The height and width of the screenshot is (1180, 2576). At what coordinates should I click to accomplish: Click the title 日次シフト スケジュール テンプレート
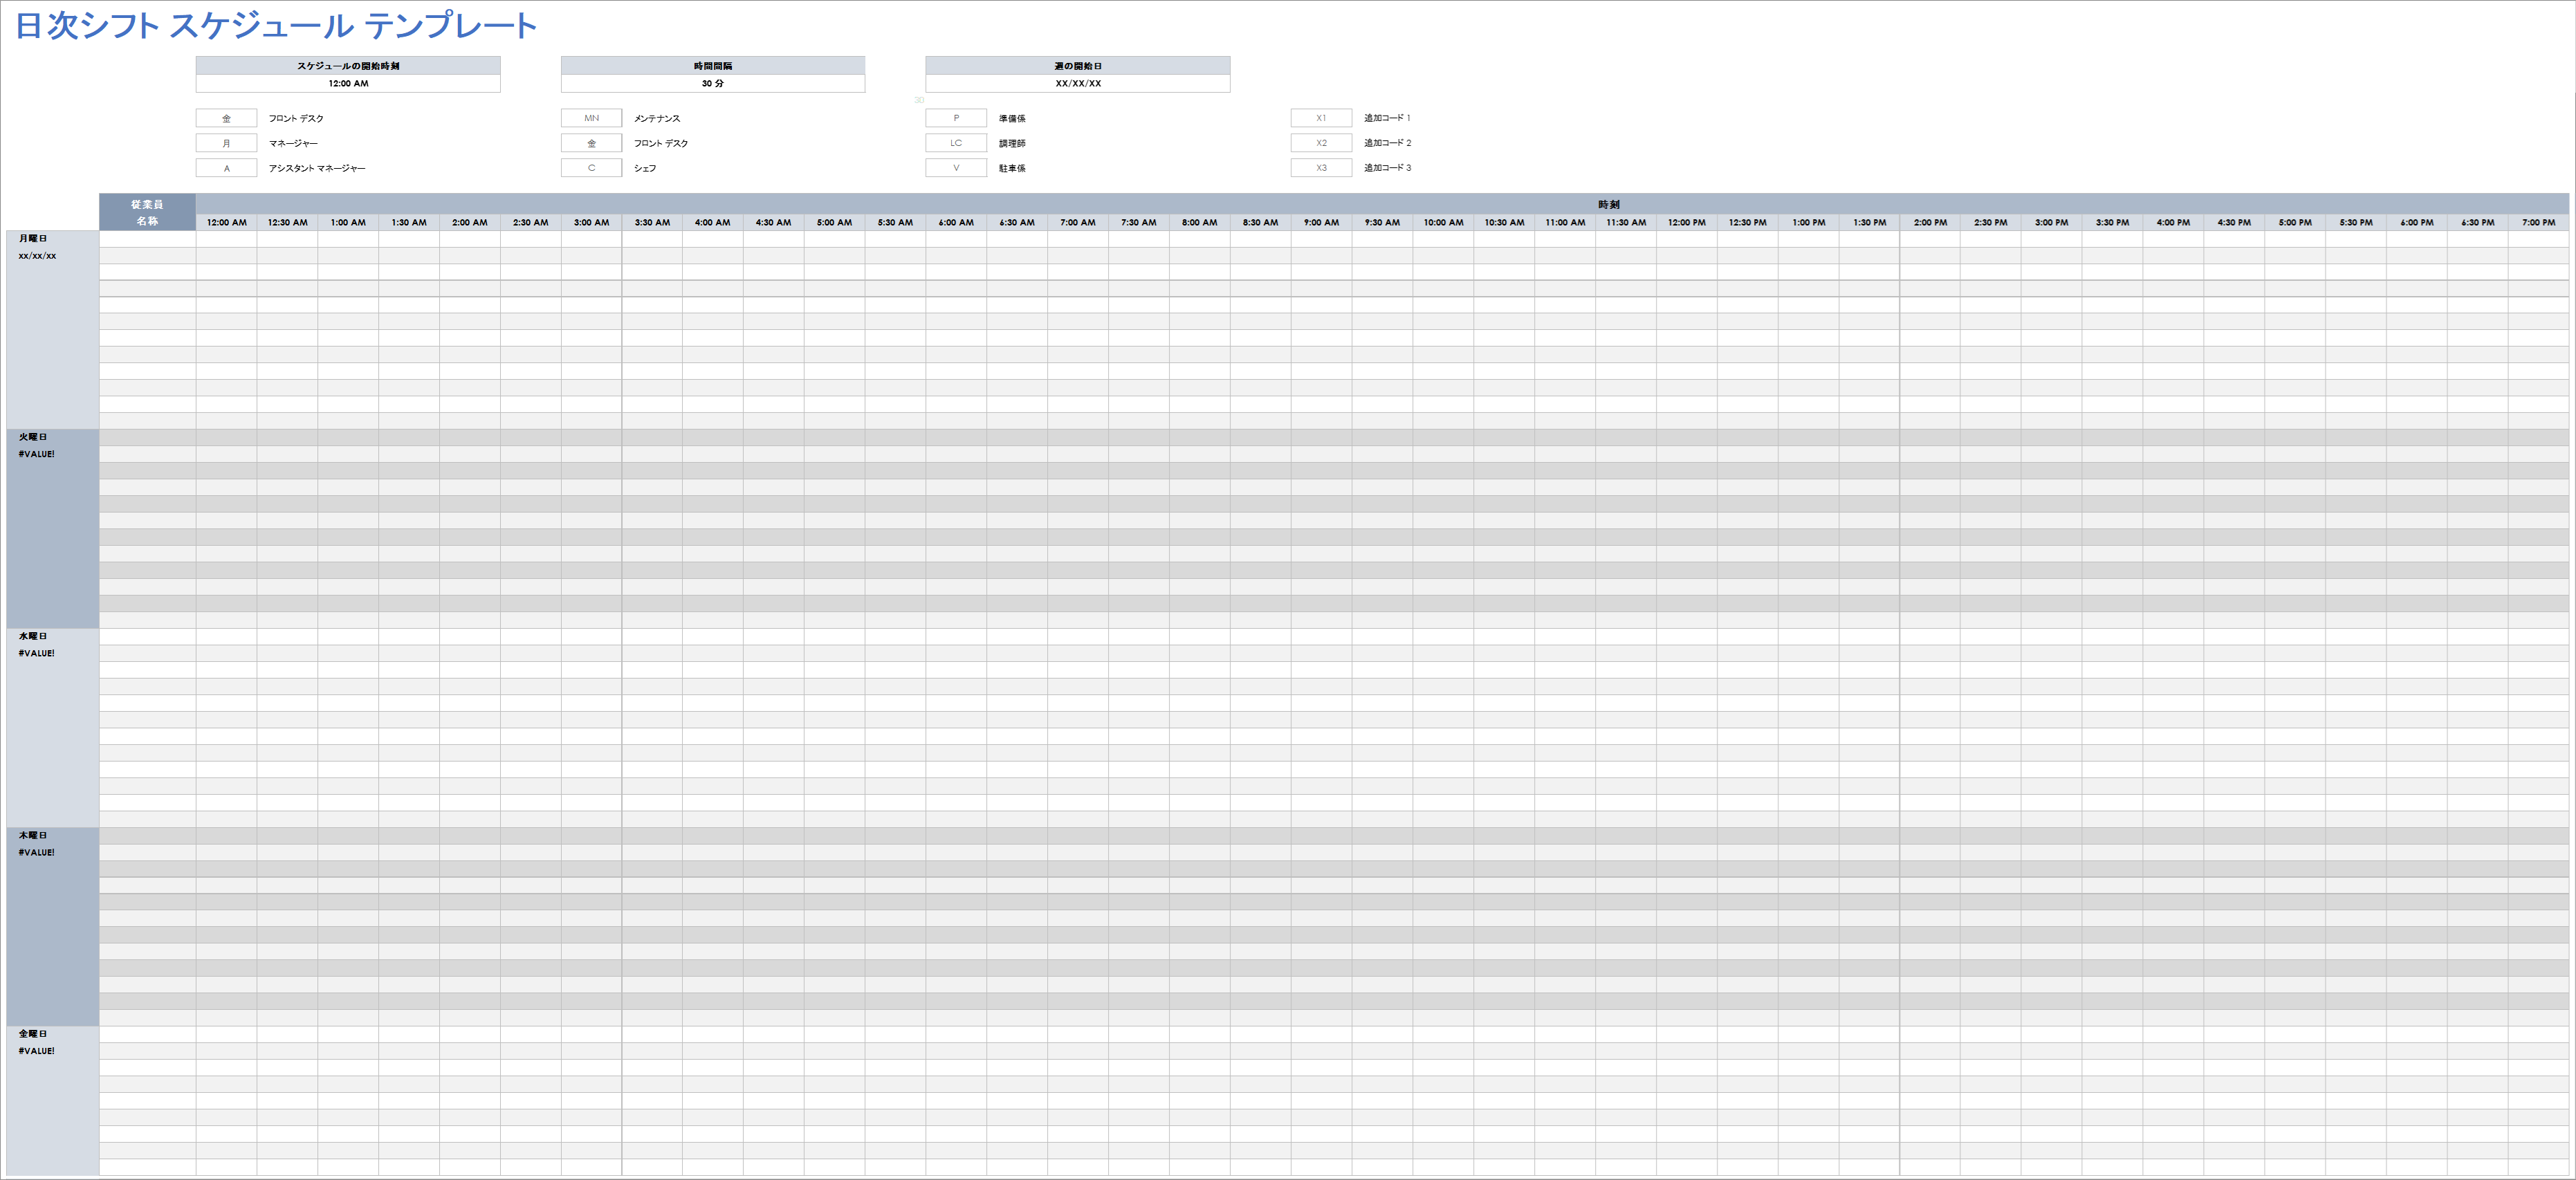tap(276, 25)
